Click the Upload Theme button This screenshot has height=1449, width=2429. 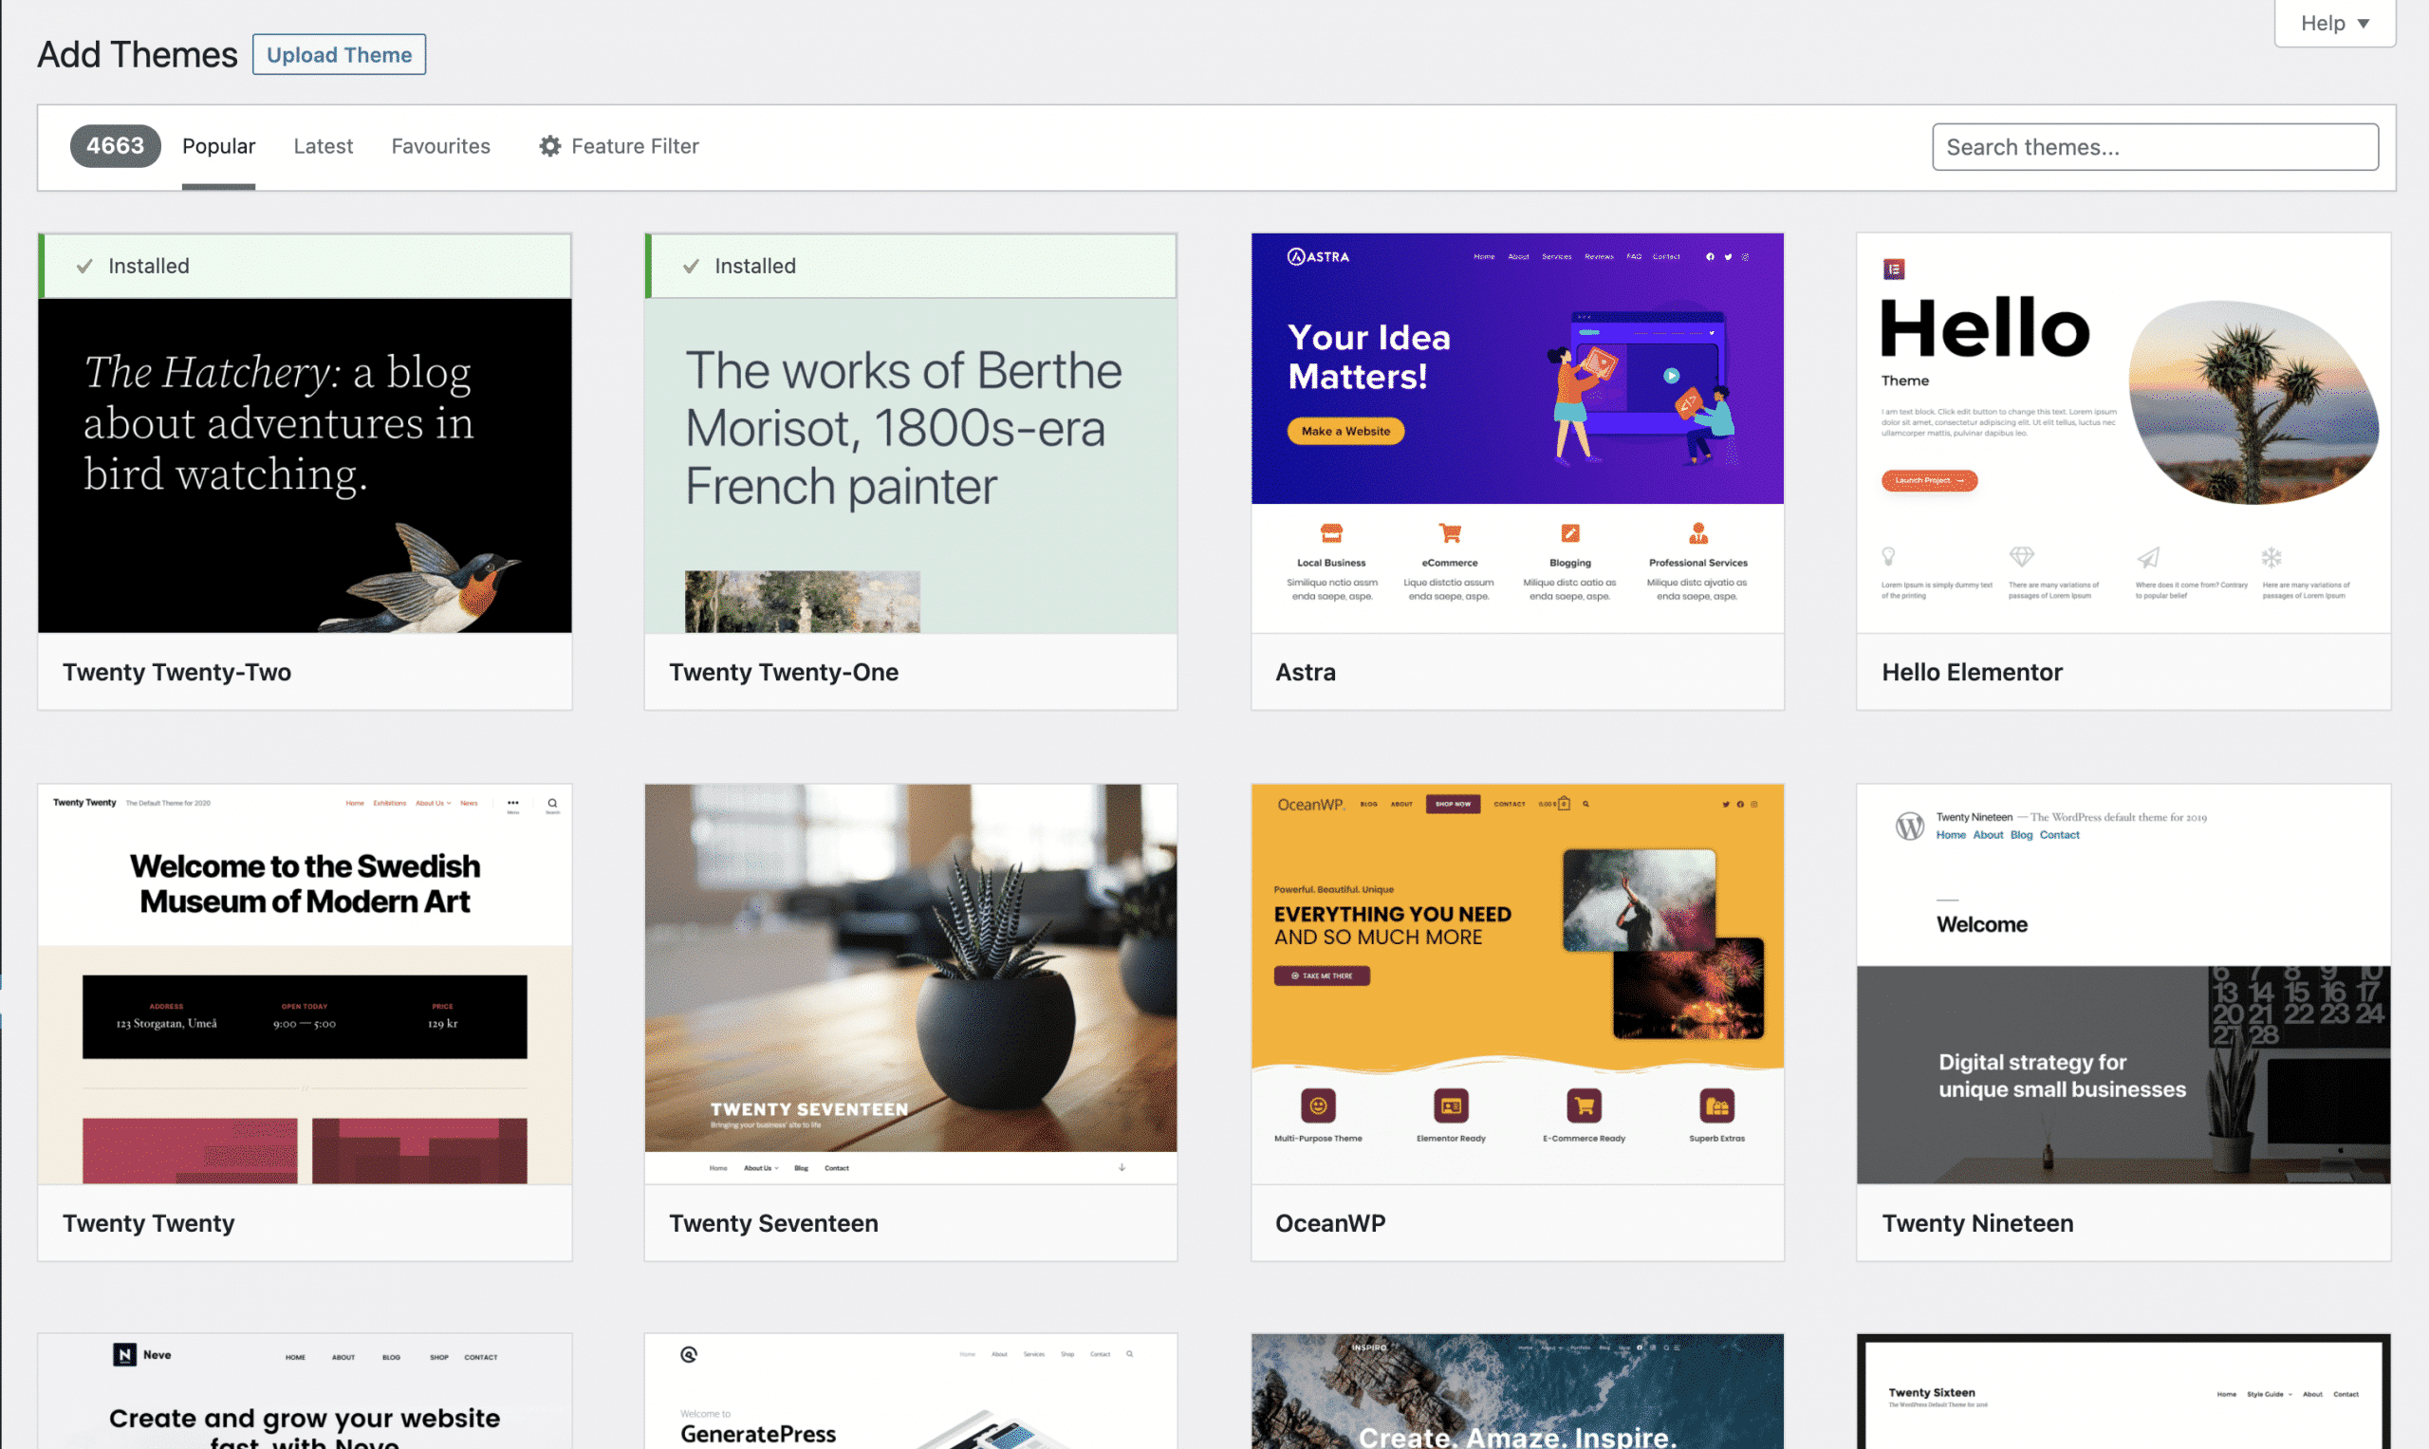[x=339, y=55]
